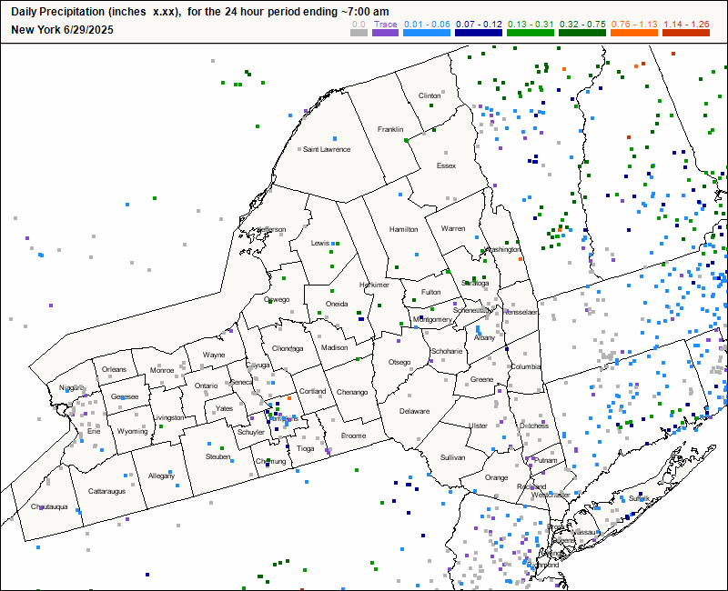Select the Clinton county label

click(430, 95)
